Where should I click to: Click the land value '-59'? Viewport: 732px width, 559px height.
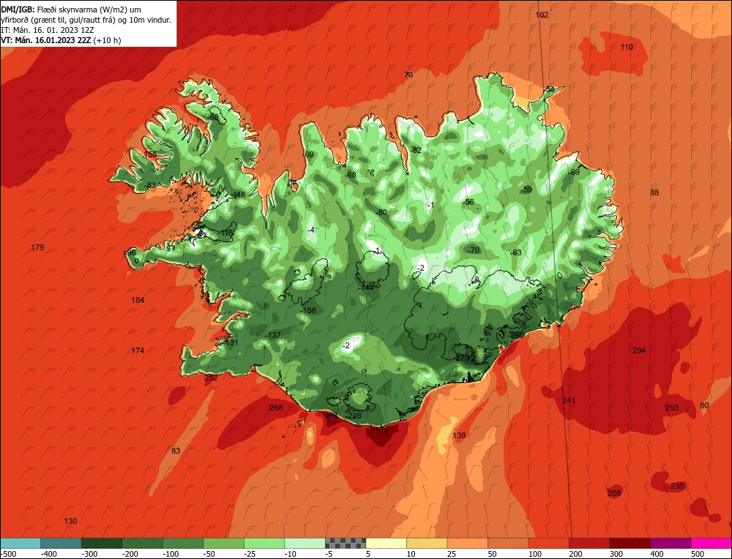(x=526, y=190)
